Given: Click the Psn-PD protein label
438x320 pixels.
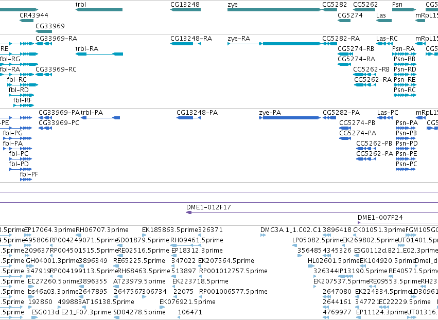Looking at the screenshot, I should point(407,143).
